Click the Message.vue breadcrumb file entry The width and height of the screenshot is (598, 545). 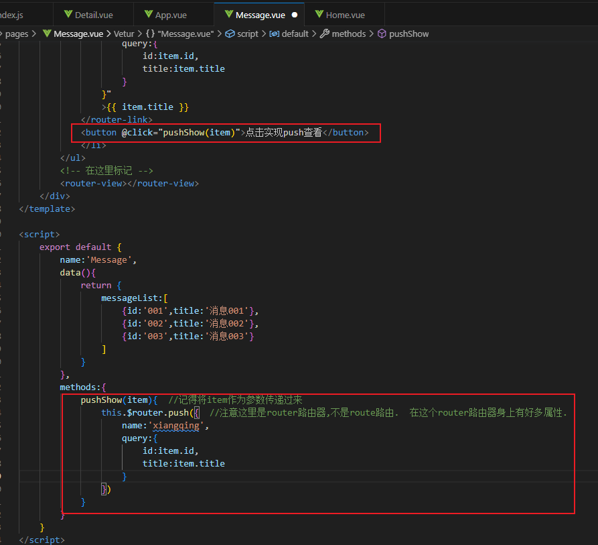click(78, 34)
